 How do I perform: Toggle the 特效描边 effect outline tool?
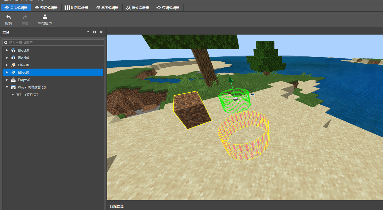tap(45, 17)
